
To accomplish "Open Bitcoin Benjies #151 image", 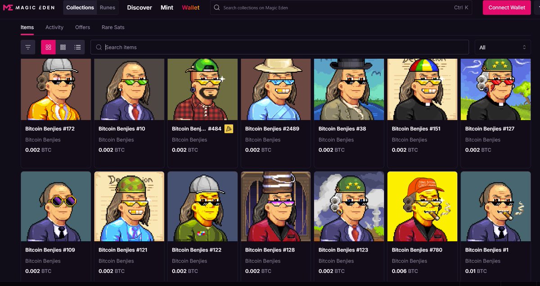I will [423, 89].
